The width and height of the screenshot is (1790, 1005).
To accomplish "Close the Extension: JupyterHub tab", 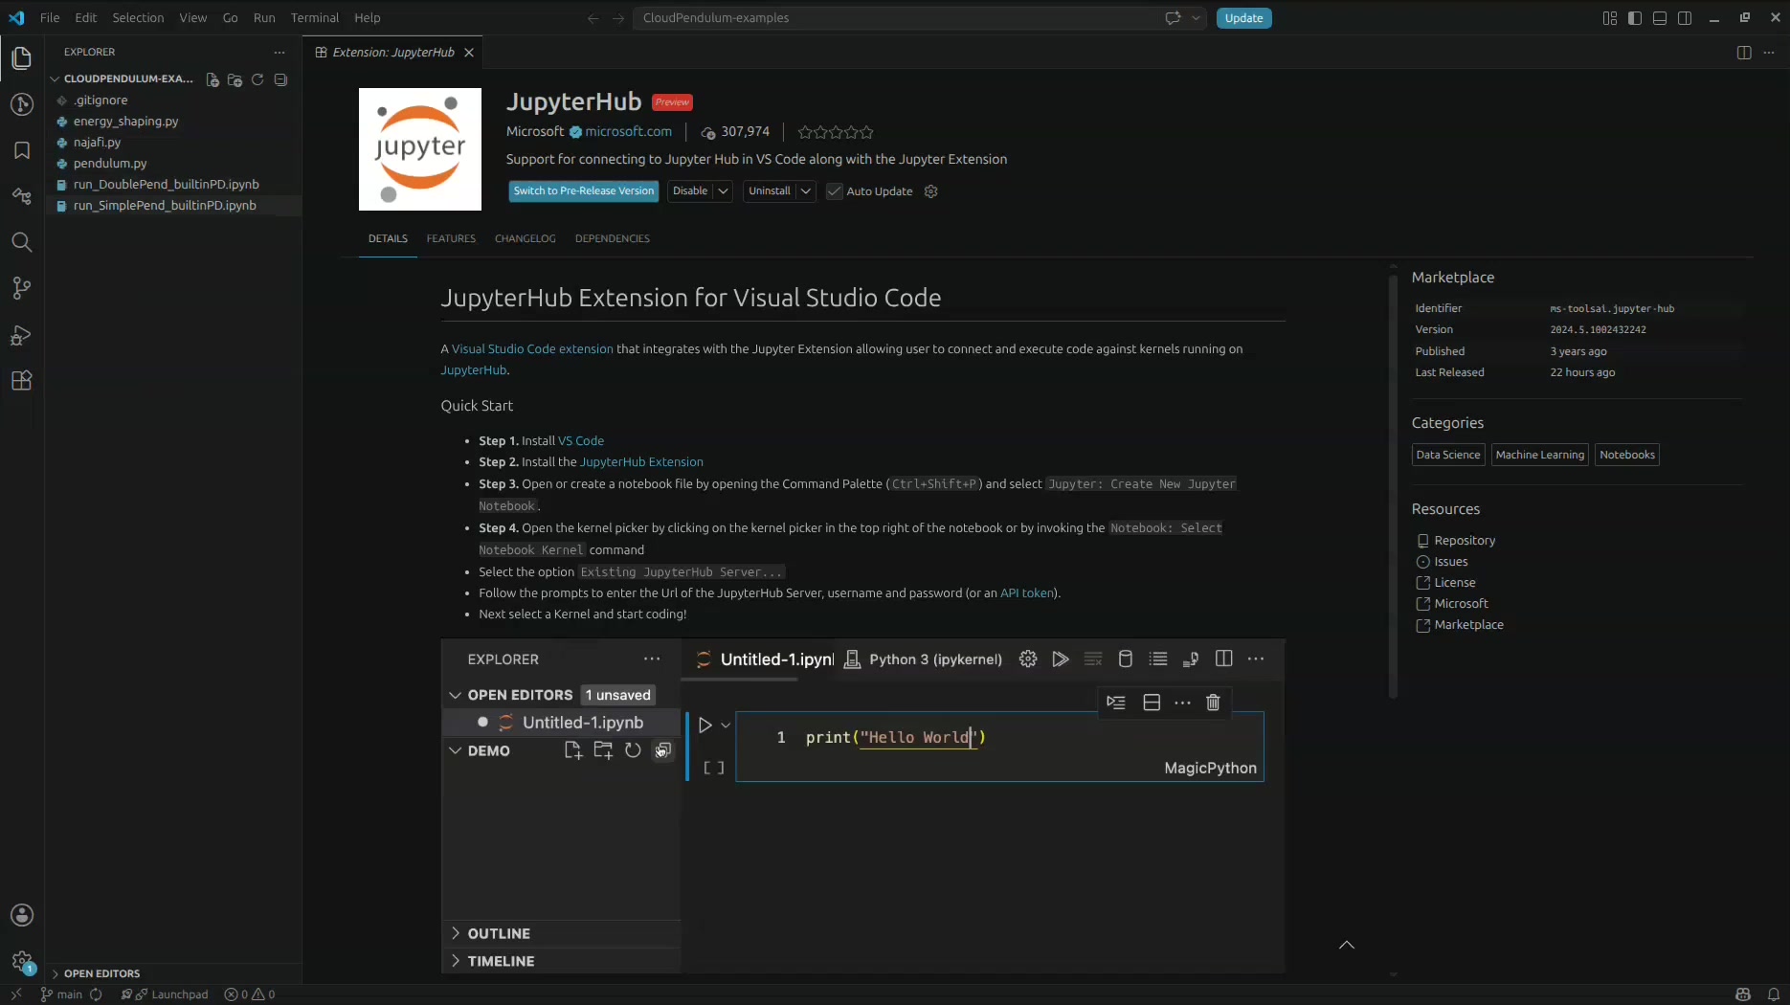I will point(469,53).
